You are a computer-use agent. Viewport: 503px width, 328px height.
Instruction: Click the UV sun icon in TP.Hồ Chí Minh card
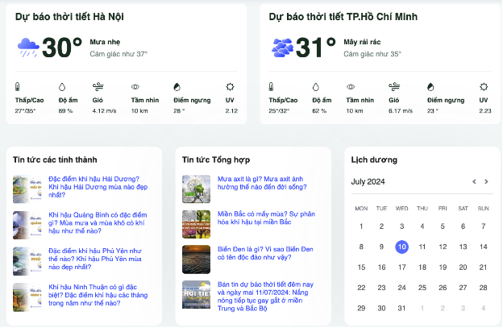coord(484,86)
